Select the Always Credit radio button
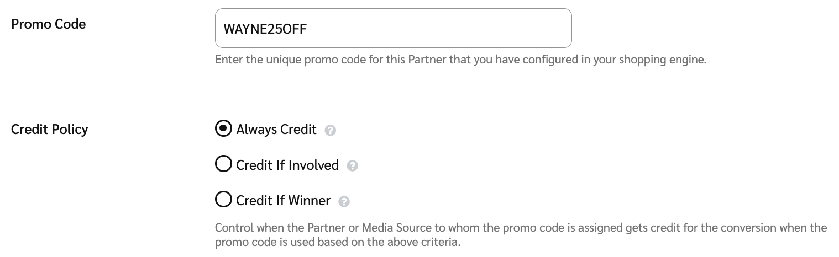Image resolution: width=839 pixels, height=257 pixels. click(223, 129)
